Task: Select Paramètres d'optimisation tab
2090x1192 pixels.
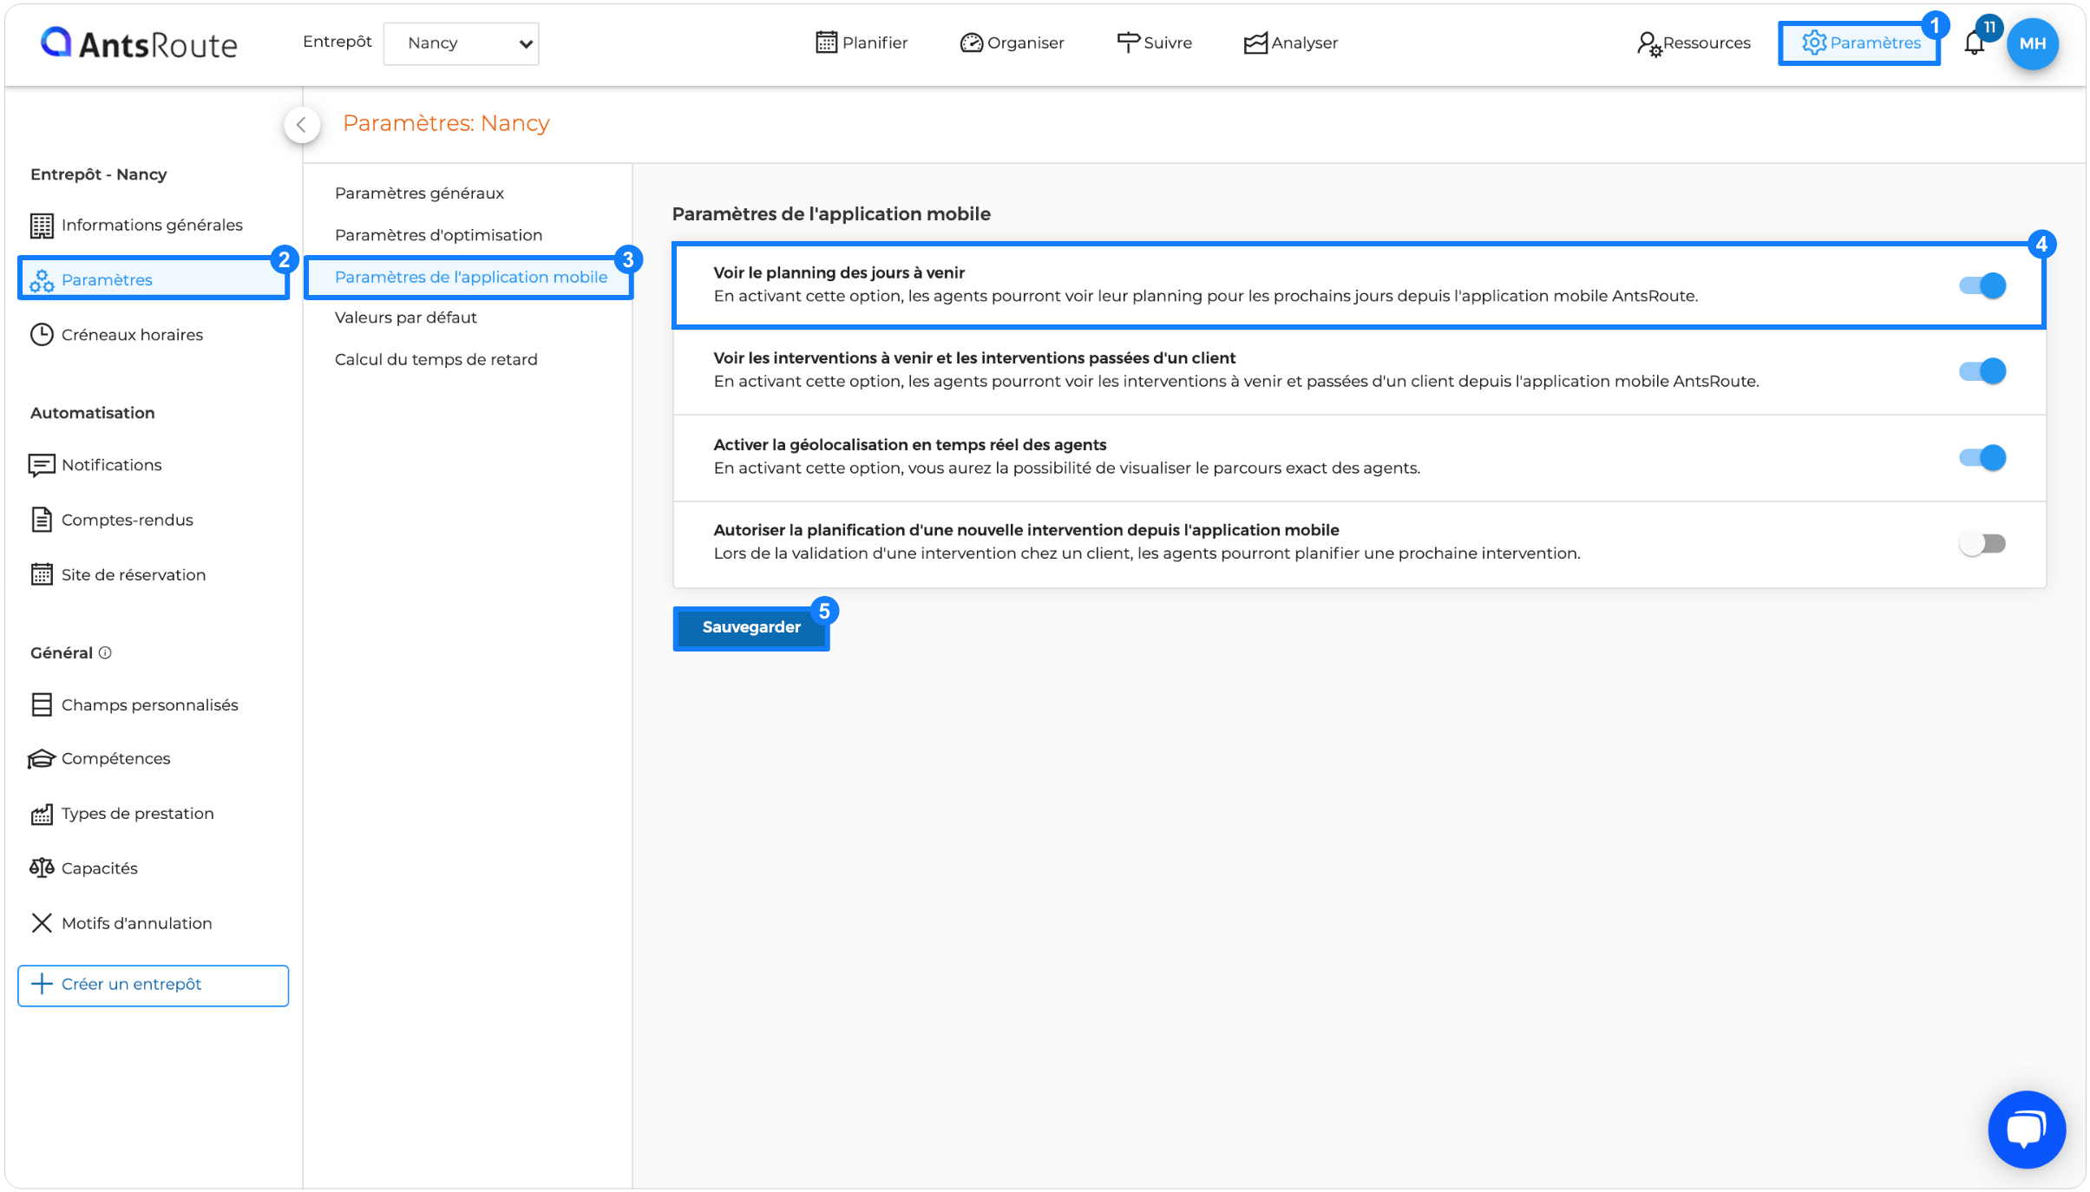Action: point(438,235)
